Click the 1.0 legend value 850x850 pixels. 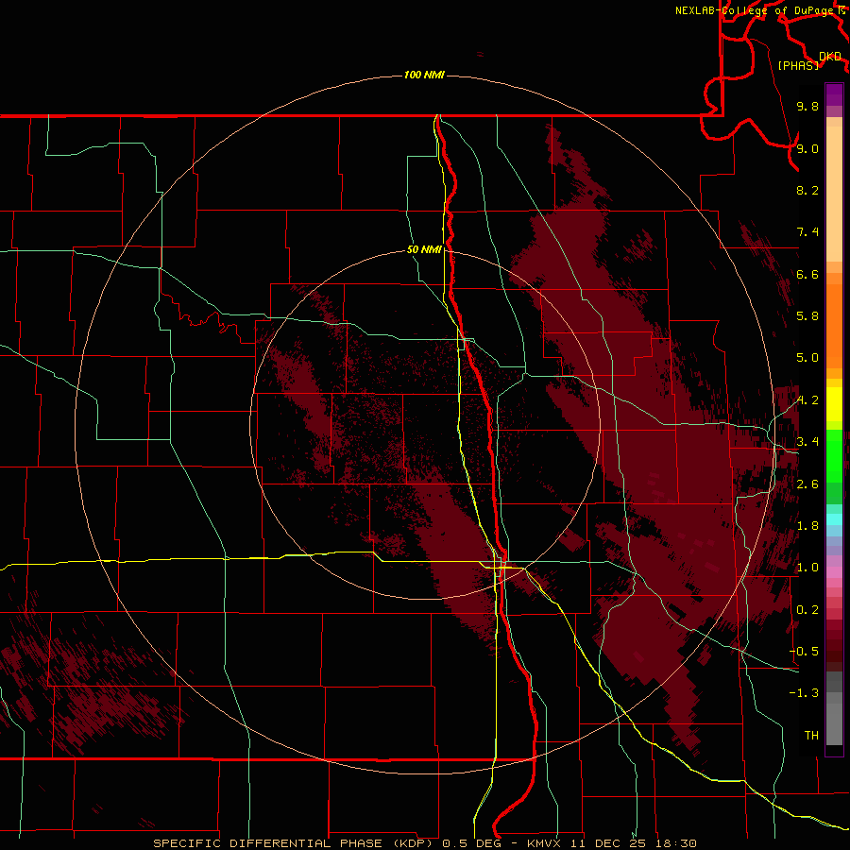click(x=807, y=568)
